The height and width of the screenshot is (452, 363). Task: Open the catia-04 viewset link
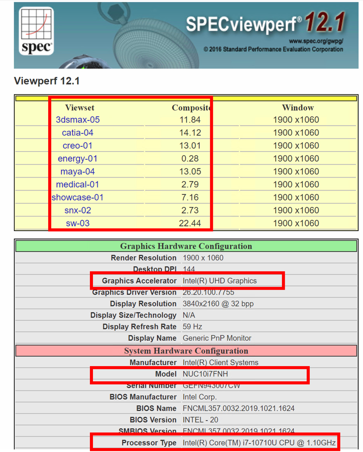78,133
